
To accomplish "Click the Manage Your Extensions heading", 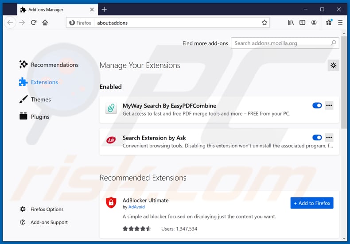I will tap(140, 66).
